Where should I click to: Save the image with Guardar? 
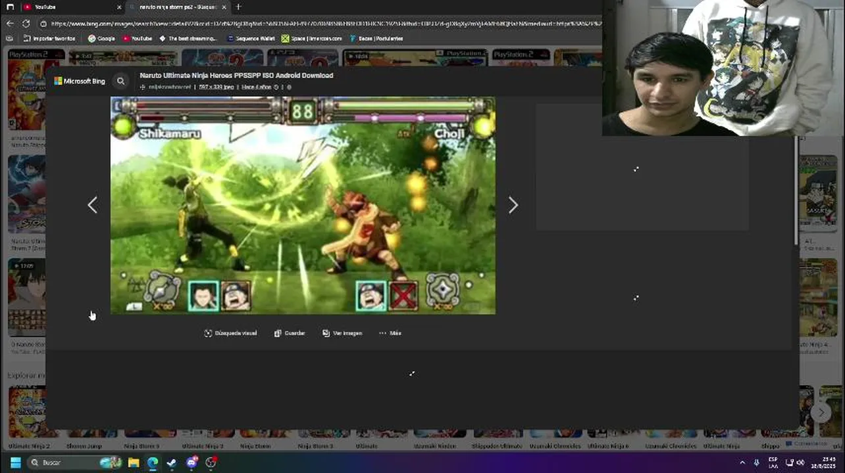tap(290, 333)
